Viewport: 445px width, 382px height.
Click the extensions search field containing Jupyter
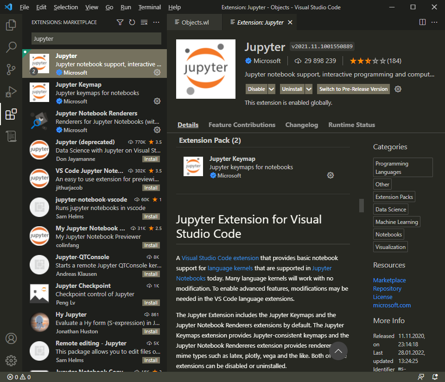96,38
